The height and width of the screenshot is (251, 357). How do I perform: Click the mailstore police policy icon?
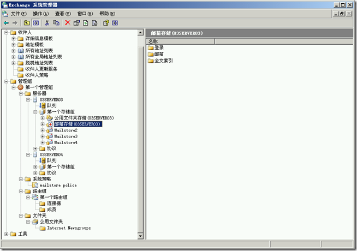[x=35, y=185]
